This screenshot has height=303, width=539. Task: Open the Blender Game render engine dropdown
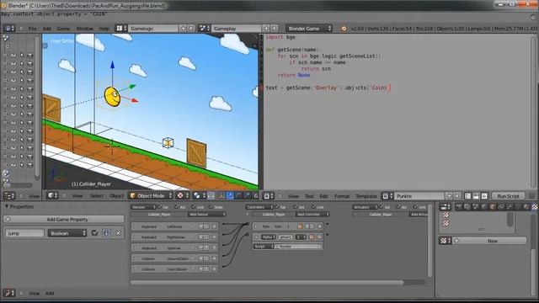pyautogui.click(x=309, y=28)
